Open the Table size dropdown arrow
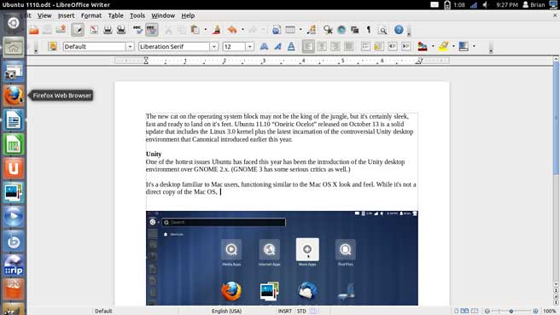 (x=300, y=30)
